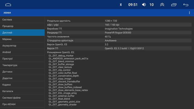Tap the volume speaker icon
The width and height of the screenshot is (194, 109).
click(144, 5)
